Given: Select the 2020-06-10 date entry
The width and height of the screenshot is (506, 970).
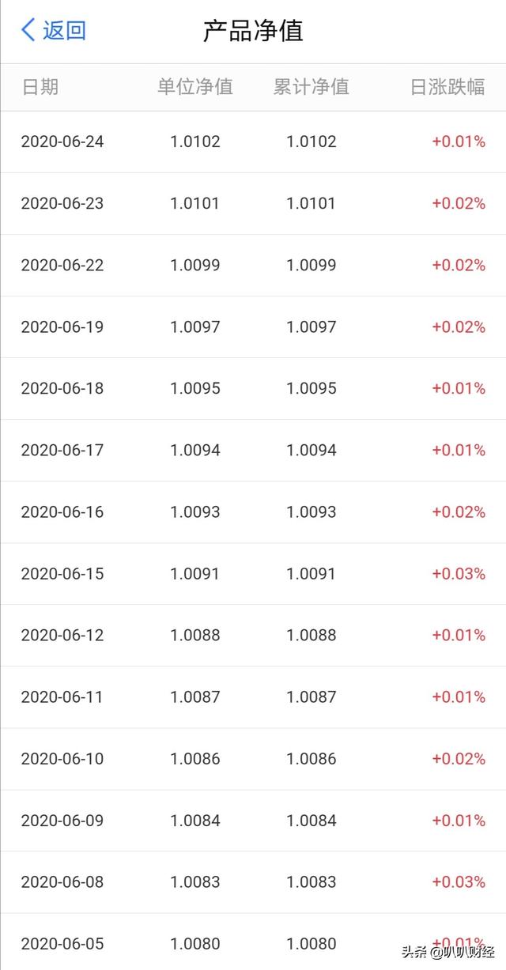Looking at the screenshot, I should (x=62, y=758).
